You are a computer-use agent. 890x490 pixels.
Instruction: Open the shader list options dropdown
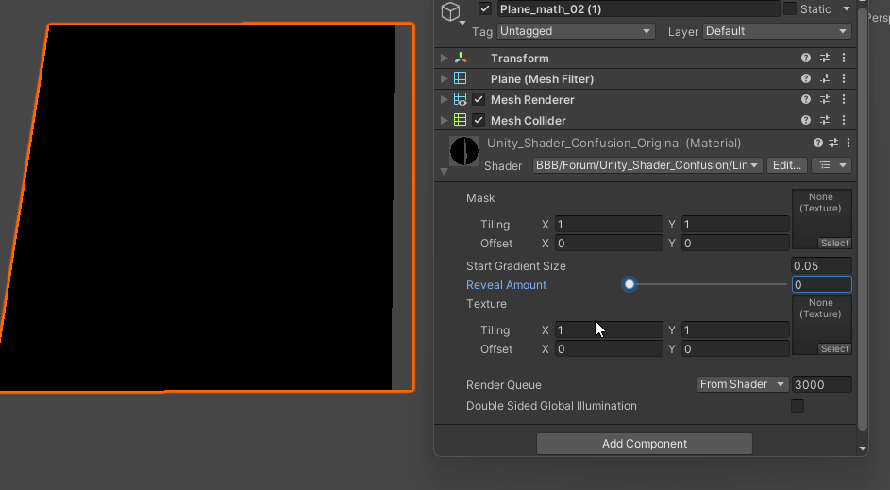831,165
